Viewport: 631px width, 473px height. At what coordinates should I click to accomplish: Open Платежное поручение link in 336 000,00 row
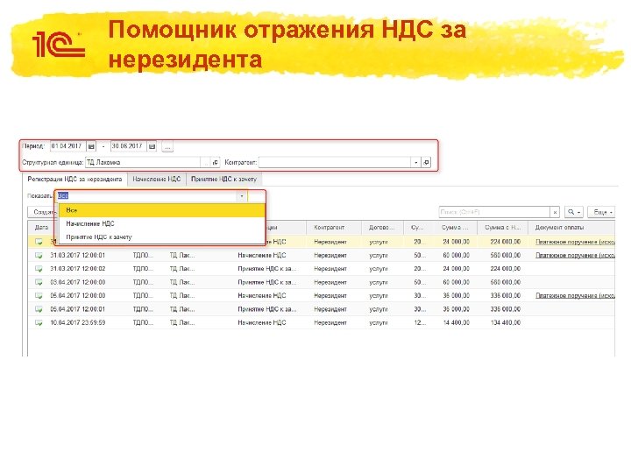(575, 296)
